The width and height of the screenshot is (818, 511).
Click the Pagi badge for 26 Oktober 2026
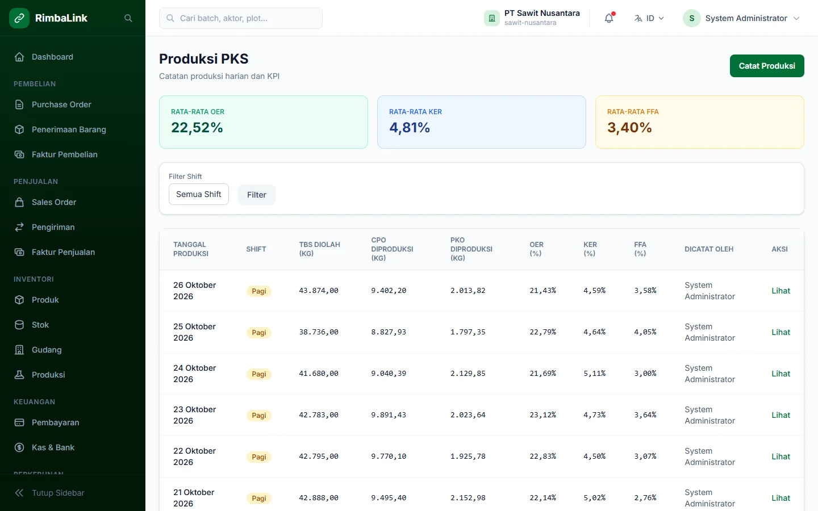(x=259, y=291)
